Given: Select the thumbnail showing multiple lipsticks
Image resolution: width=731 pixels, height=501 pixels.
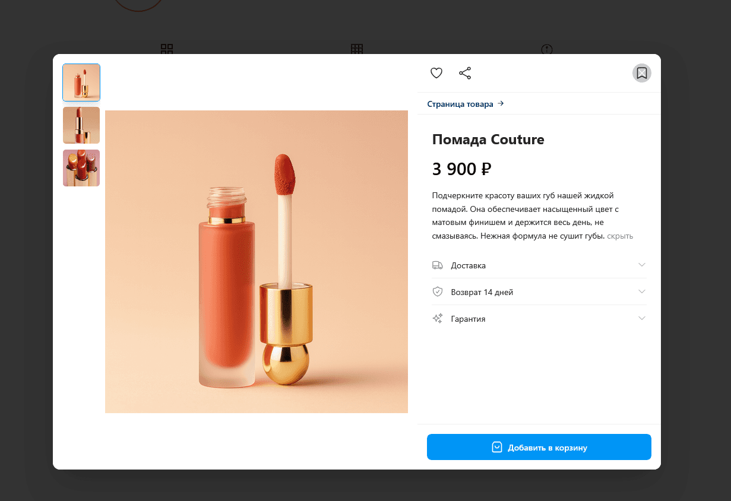Looking at the screenshot, I should pos(81,168).
